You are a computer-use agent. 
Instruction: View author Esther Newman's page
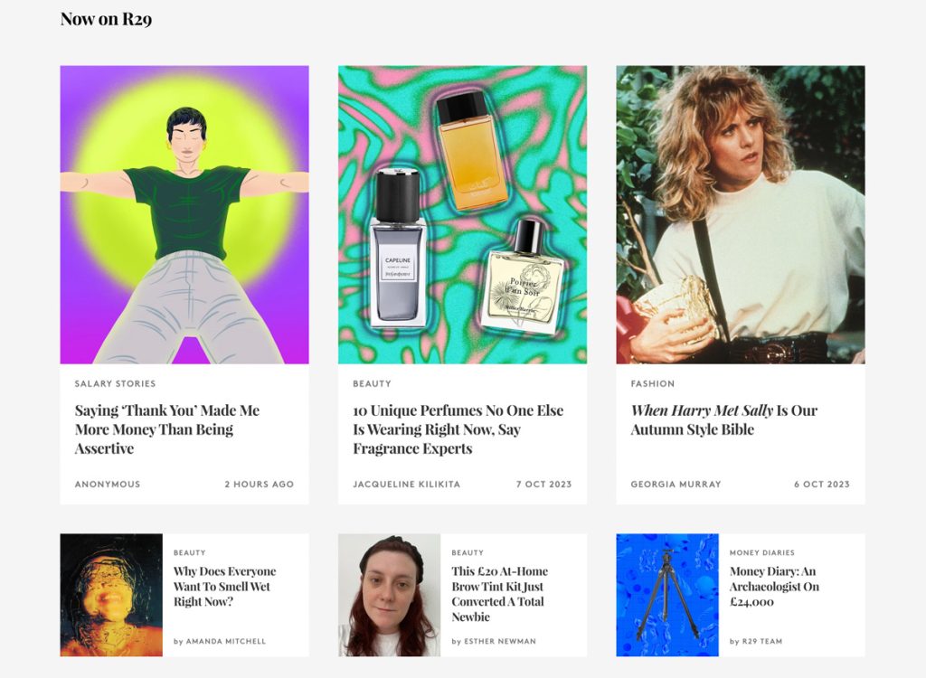tap(499, 641)
